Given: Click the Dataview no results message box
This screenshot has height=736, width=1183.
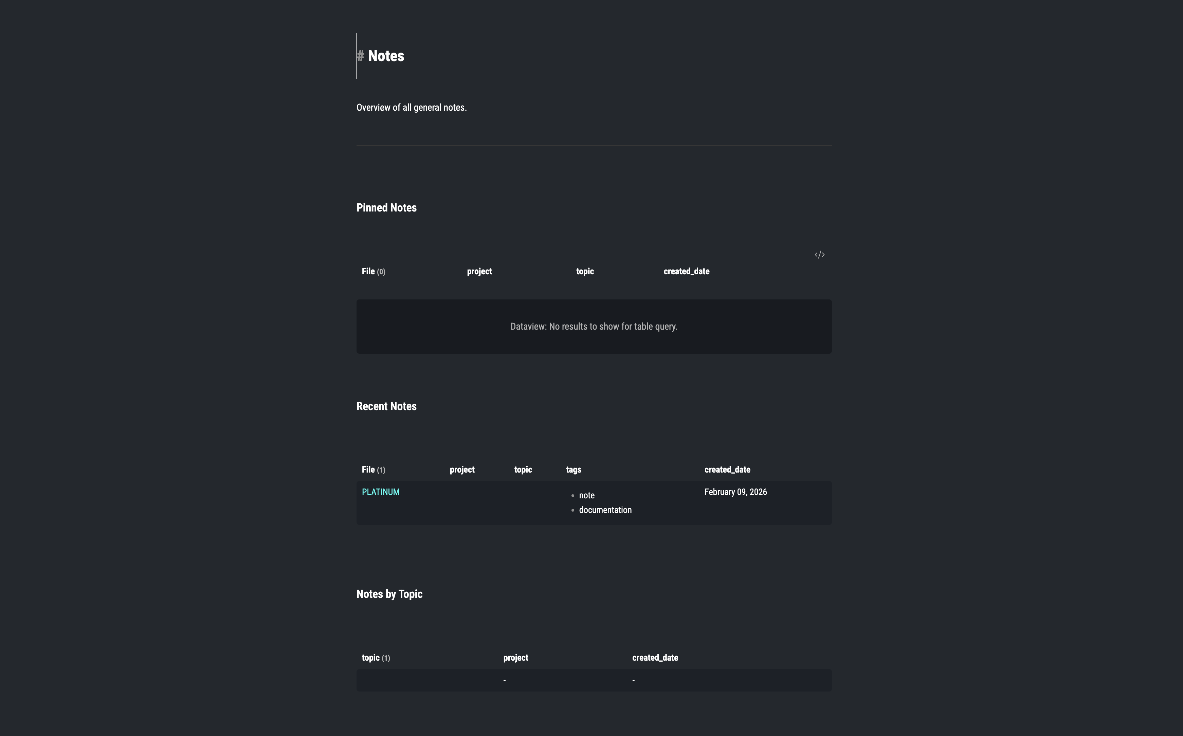Looking at the screenshot, I should coord(594,326).
